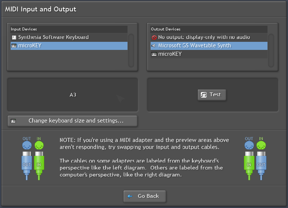Select Microsoft GS Wavetable Synth output

(x=194, y=46)
